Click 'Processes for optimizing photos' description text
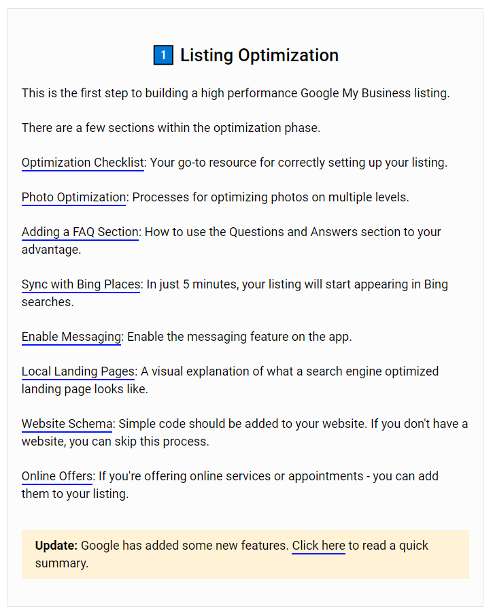This screenshot has width=493, height=615. 271,197
